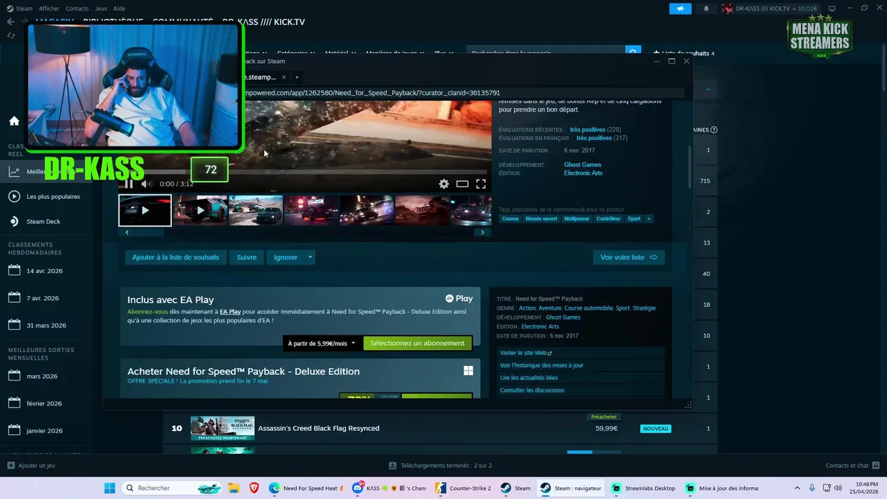Mute the trailer video volume
This screenshot has height=499, width=887.
click(x=146, y=184)
